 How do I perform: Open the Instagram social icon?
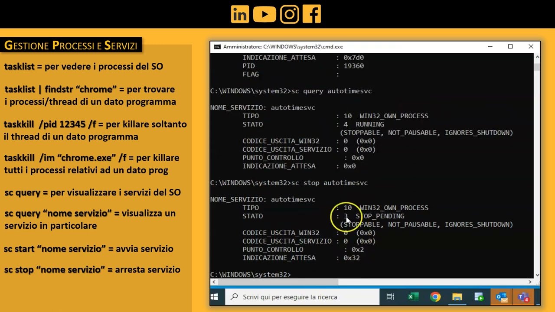pyautogui.click(x=290, y=14)
